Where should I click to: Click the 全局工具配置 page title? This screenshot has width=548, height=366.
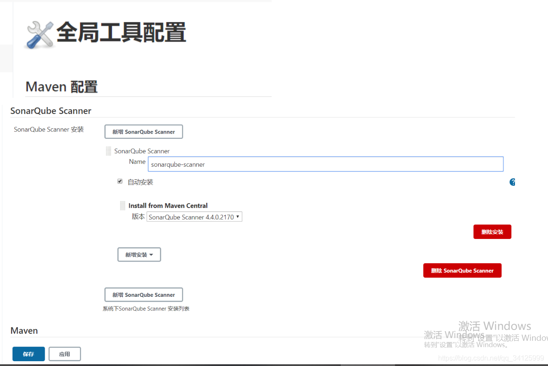click(x=121, y=33)
